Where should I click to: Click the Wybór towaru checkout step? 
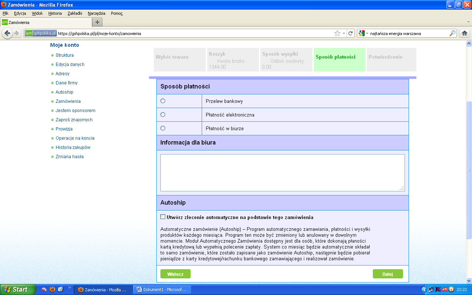point(180,59)
